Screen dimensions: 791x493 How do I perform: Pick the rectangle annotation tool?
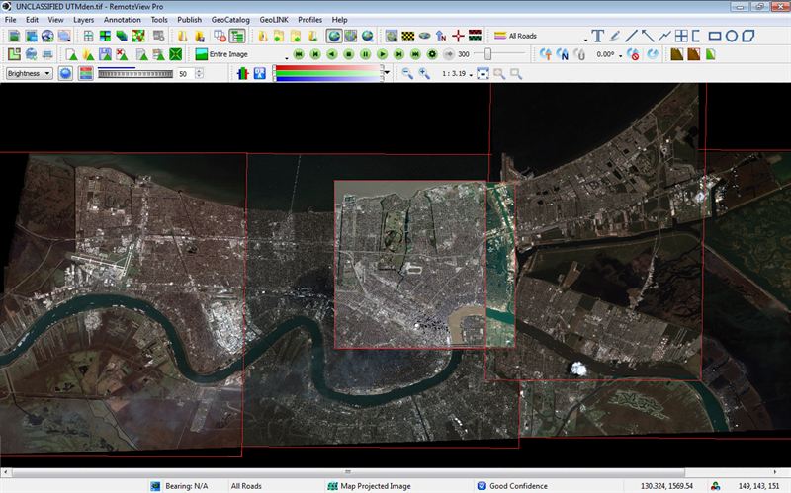tap(715, 36)
